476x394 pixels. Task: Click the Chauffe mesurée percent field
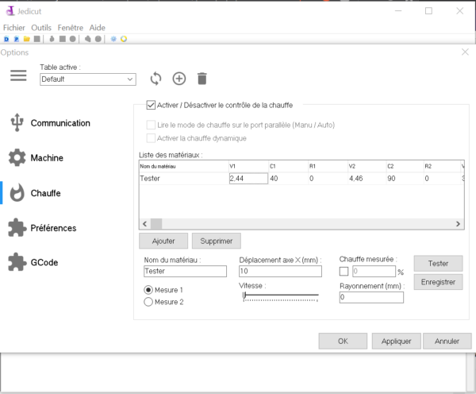click(374, 271)
